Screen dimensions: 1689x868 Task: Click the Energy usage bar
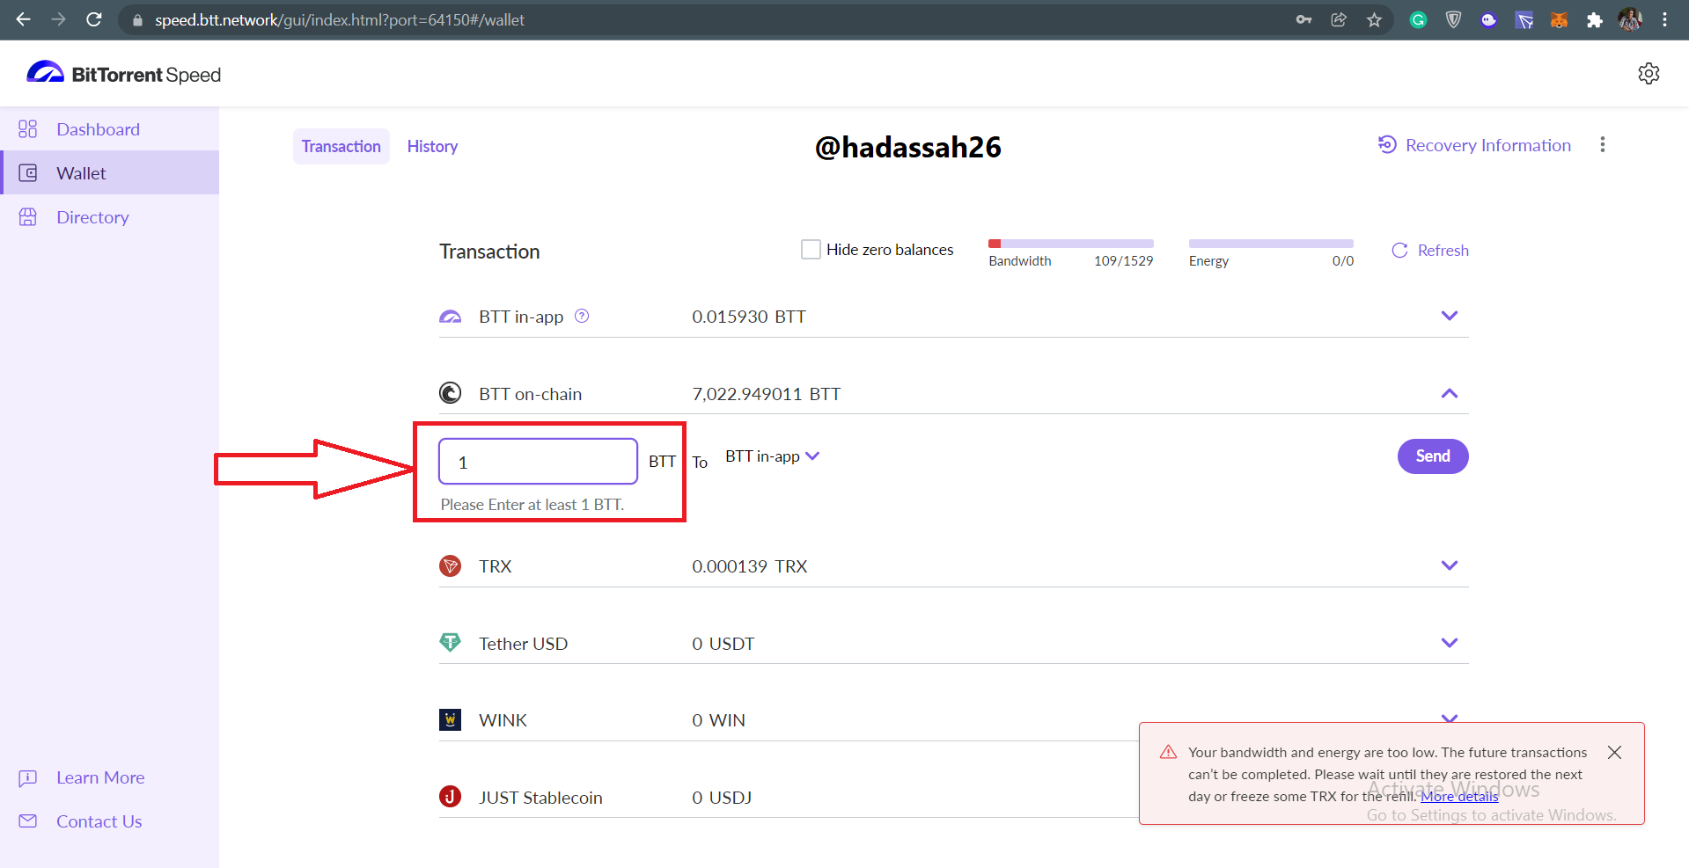(x=1271, y=244)
